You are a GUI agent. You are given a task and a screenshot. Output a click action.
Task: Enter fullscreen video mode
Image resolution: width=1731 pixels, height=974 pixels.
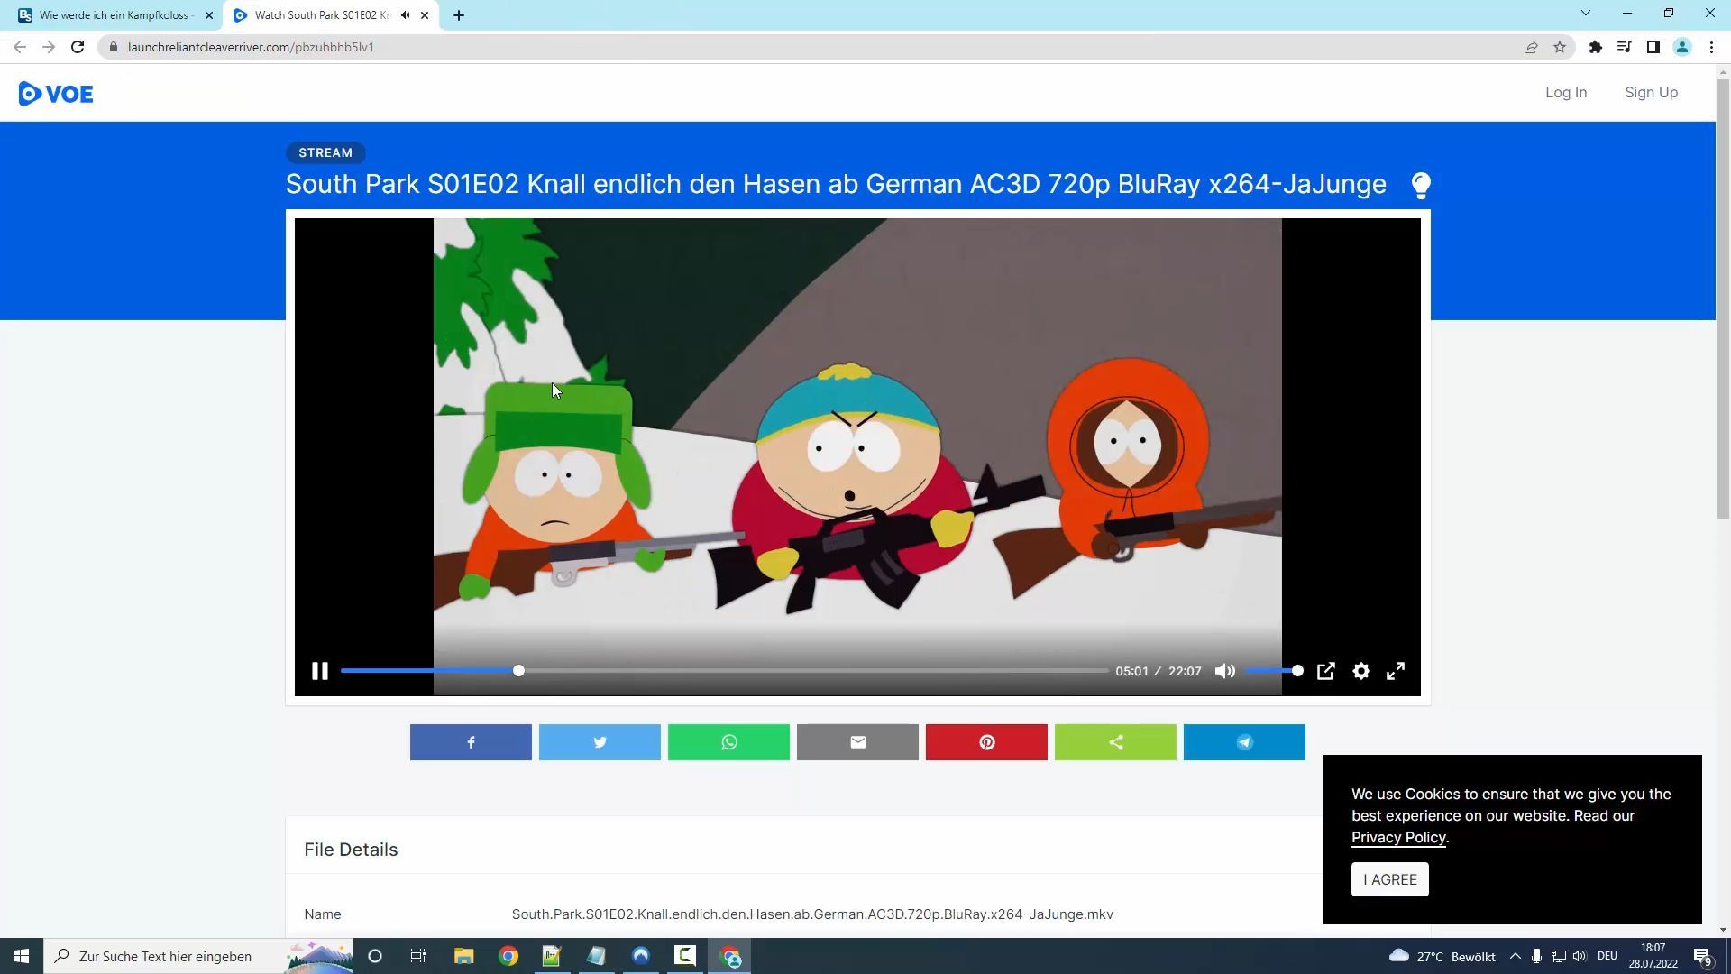click(x=1396, y=671)
